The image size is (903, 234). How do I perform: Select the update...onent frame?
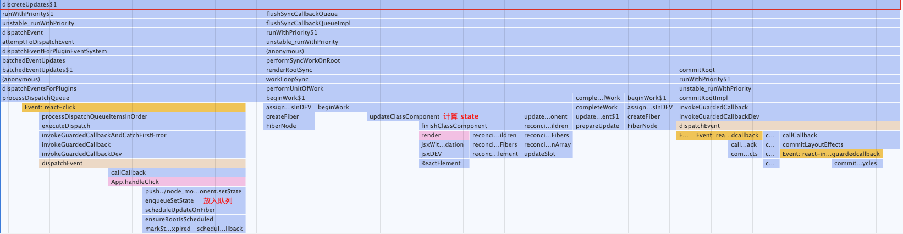coord(547,116)
